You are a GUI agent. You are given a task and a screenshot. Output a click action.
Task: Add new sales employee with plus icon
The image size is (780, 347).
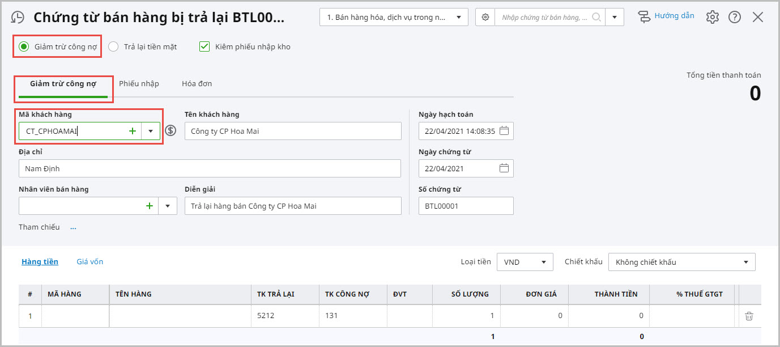click(x=150, y=206)
